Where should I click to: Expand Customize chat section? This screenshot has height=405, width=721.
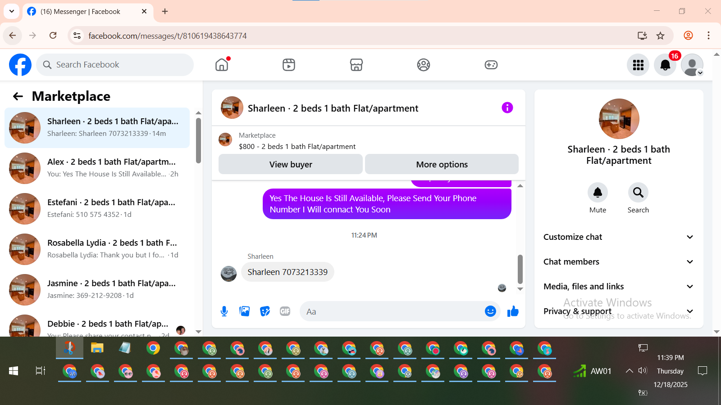[x=619, y=237]
